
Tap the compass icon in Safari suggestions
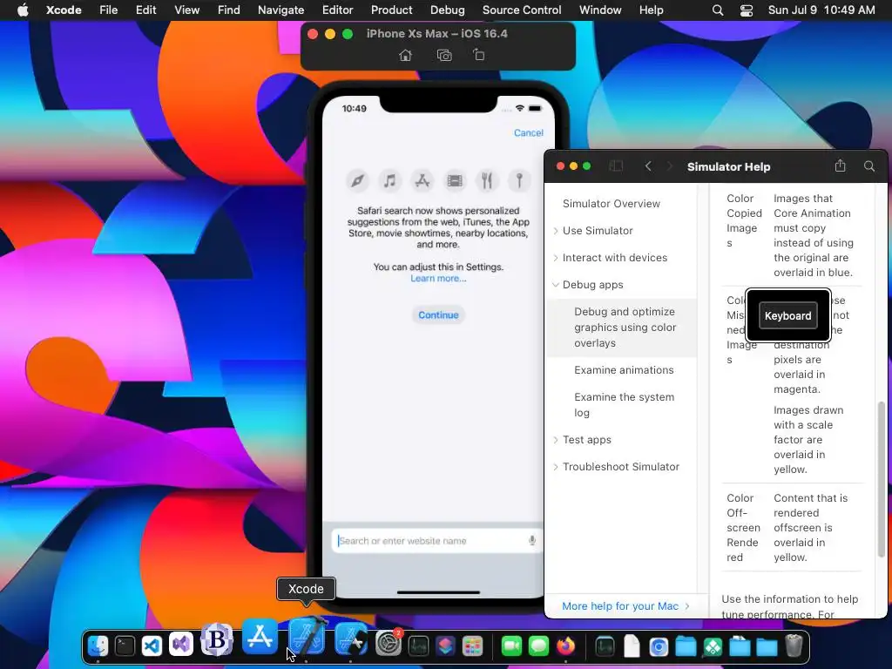[357, 181]
